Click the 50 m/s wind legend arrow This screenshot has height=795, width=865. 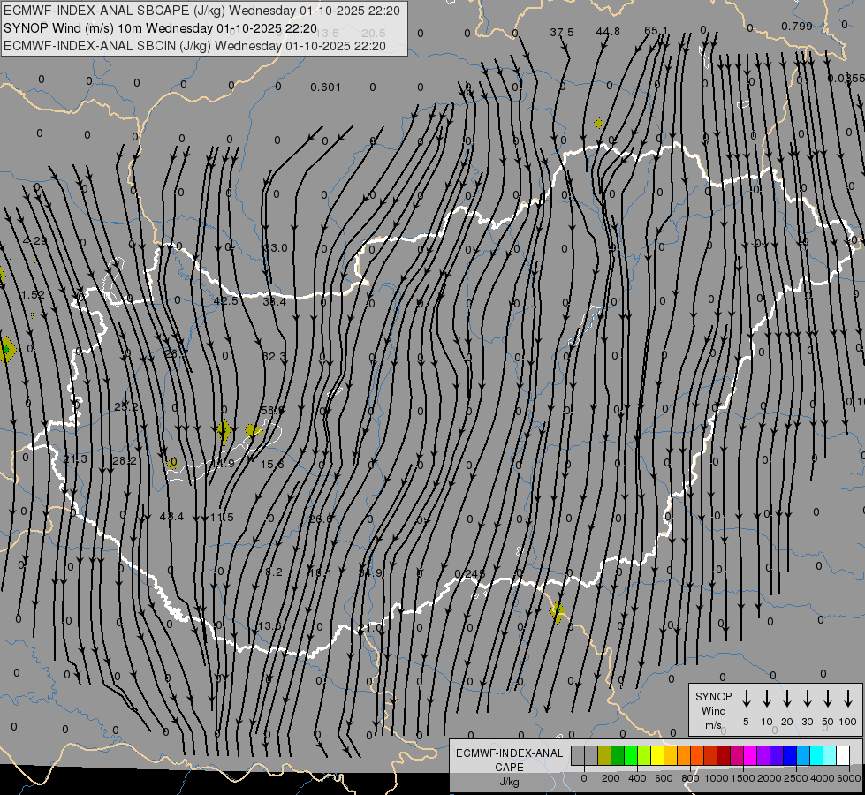coord(828,699)
